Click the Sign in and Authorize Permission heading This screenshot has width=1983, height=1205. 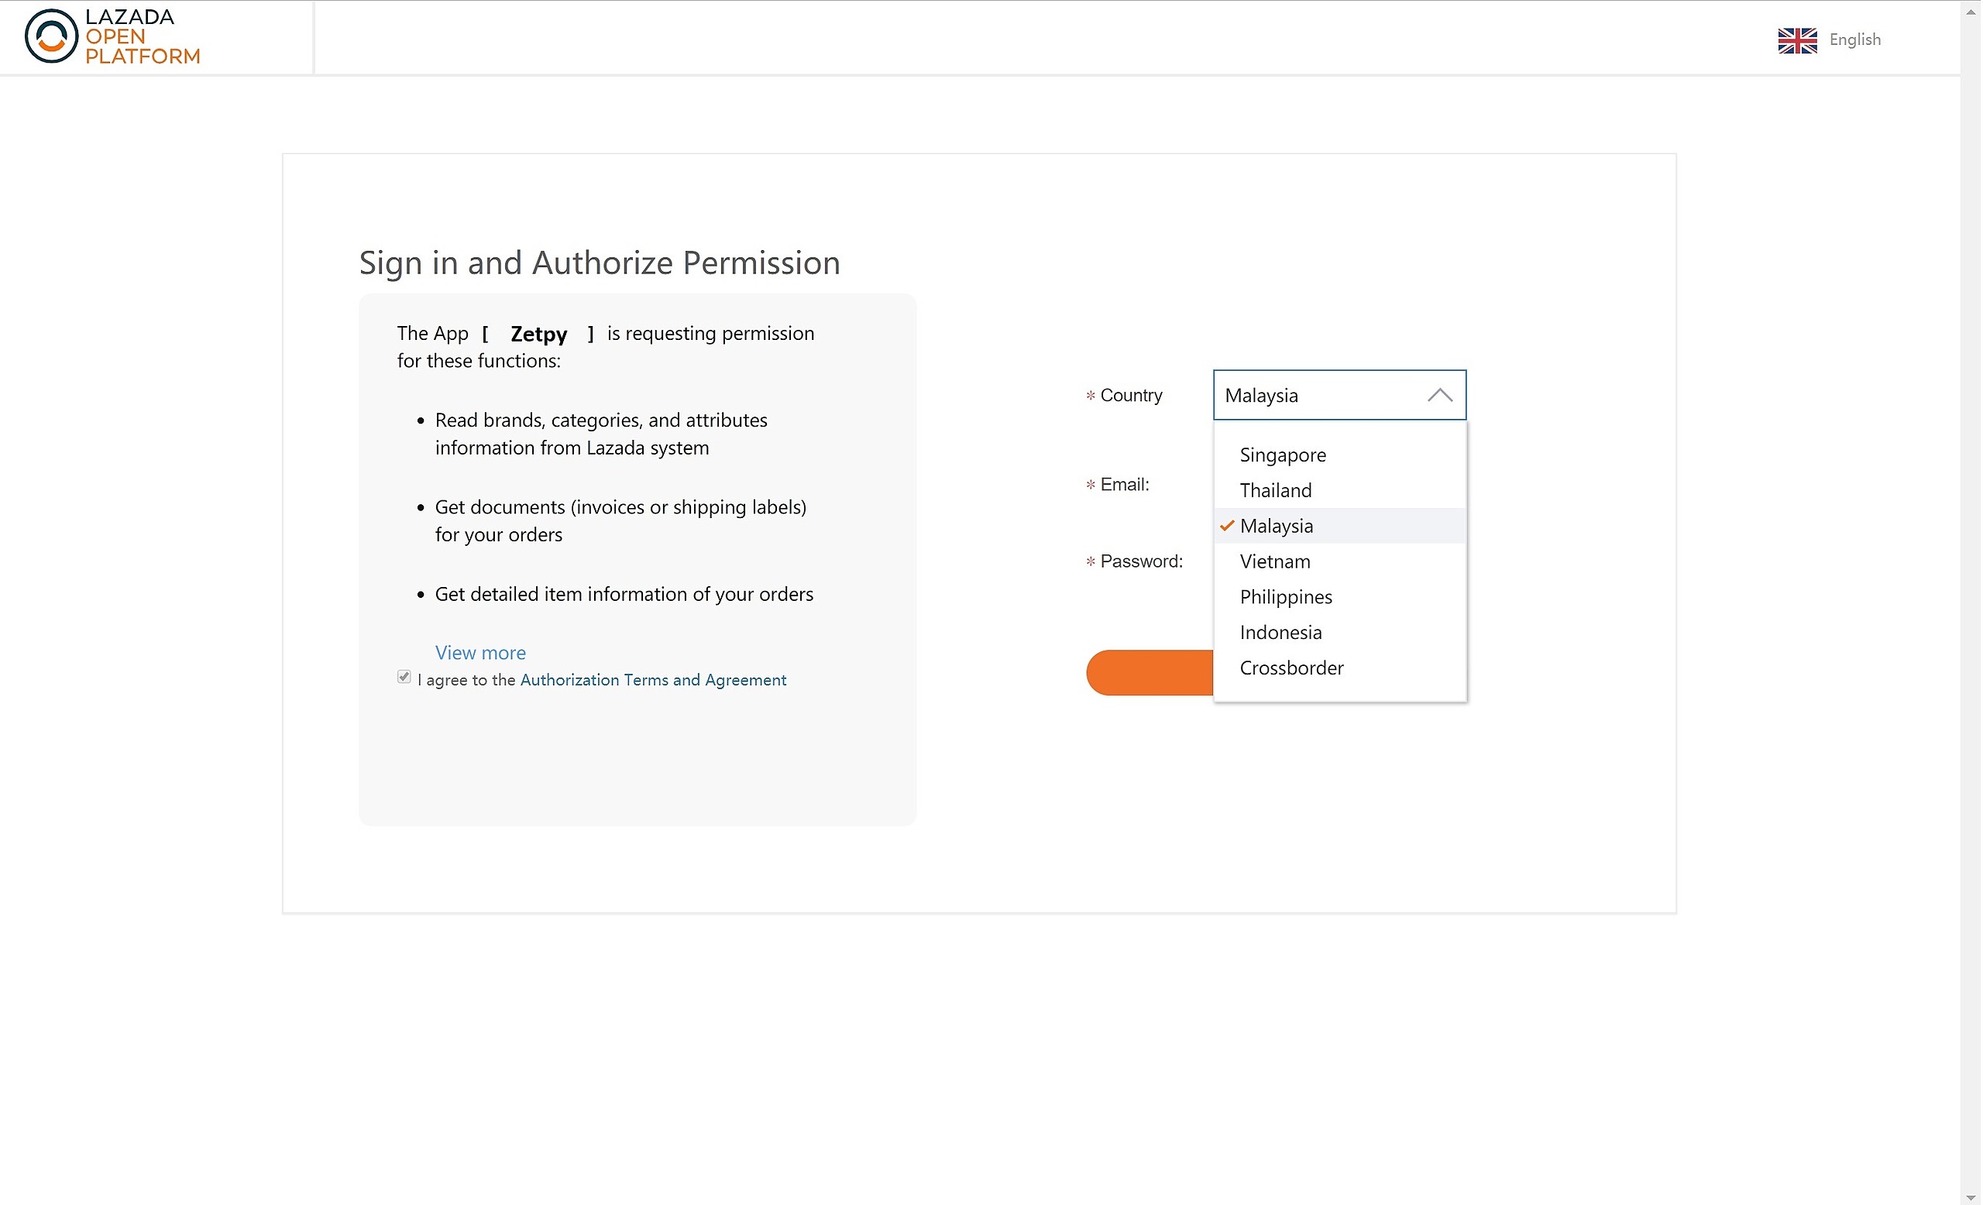click(x=600, y=263)
